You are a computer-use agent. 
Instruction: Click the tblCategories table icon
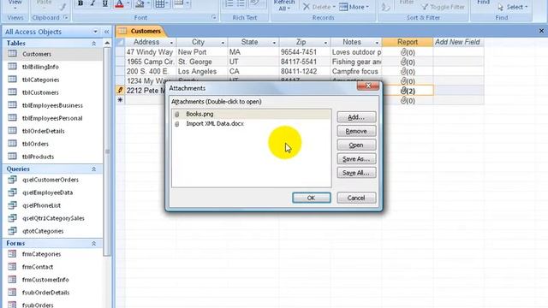pyautogui.click(x=12, y=80)
